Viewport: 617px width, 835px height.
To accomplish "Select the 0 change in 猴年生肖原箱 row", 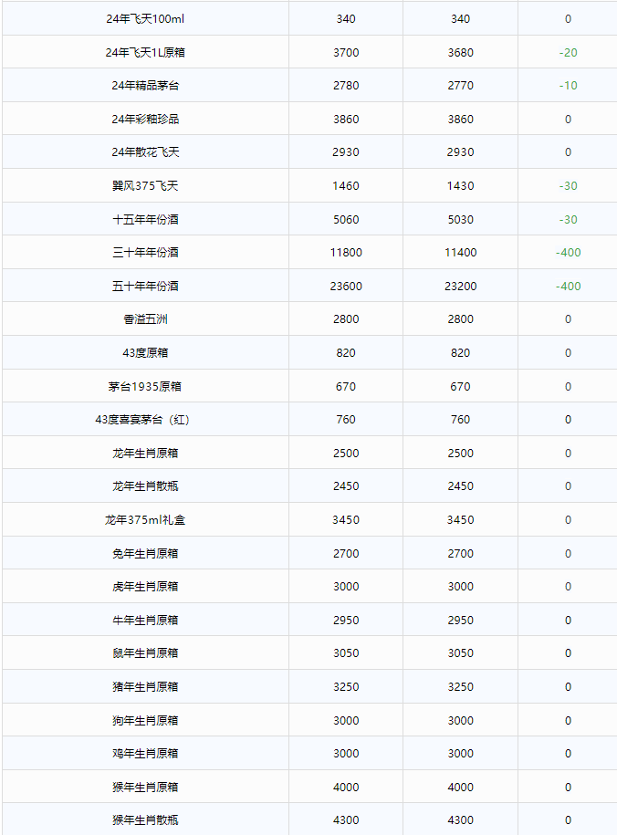I will [x=568, y=787].
